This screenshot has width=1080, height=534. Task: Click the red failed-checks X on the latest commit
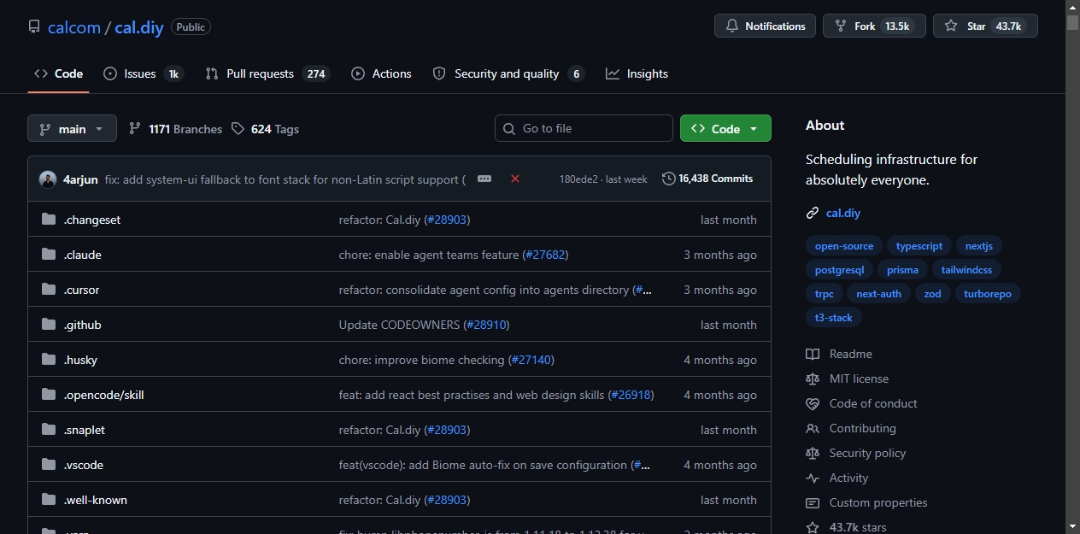tap(515, 179)
